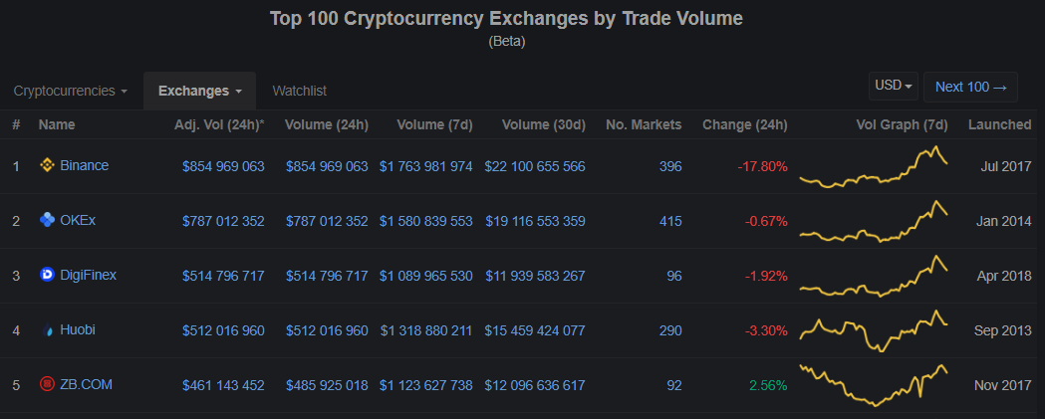Sort by Change (24h) column
Viewport: 1045px width, 419px height.
click(x=744, y=124)
